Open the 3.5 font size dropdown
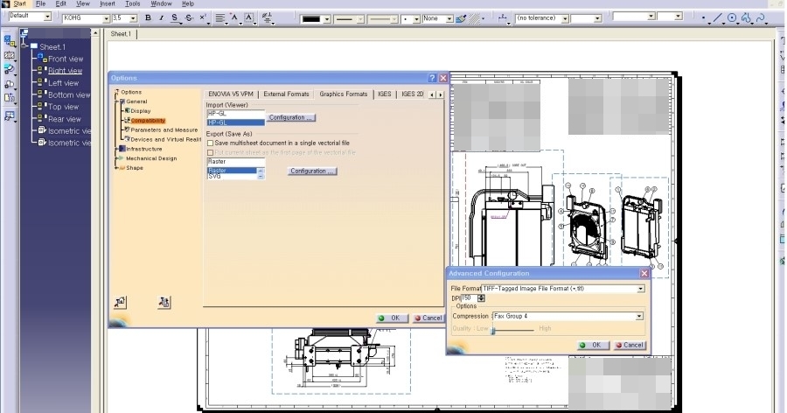787x413 pixels. click(x=133, y=18)
